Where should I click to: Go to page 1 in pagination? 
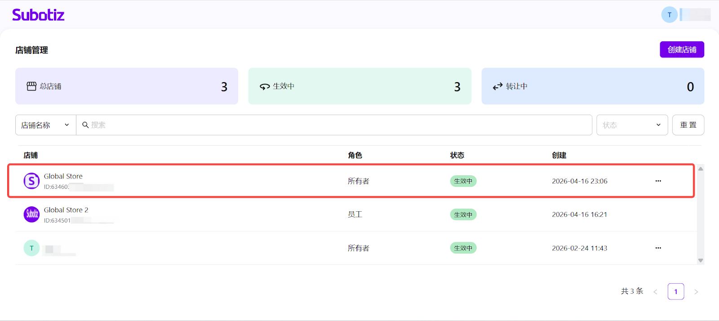(x=676, y=292)
